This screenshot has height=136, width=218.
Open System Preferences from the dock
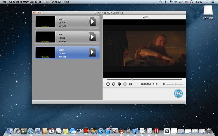[x=114, y=131]
